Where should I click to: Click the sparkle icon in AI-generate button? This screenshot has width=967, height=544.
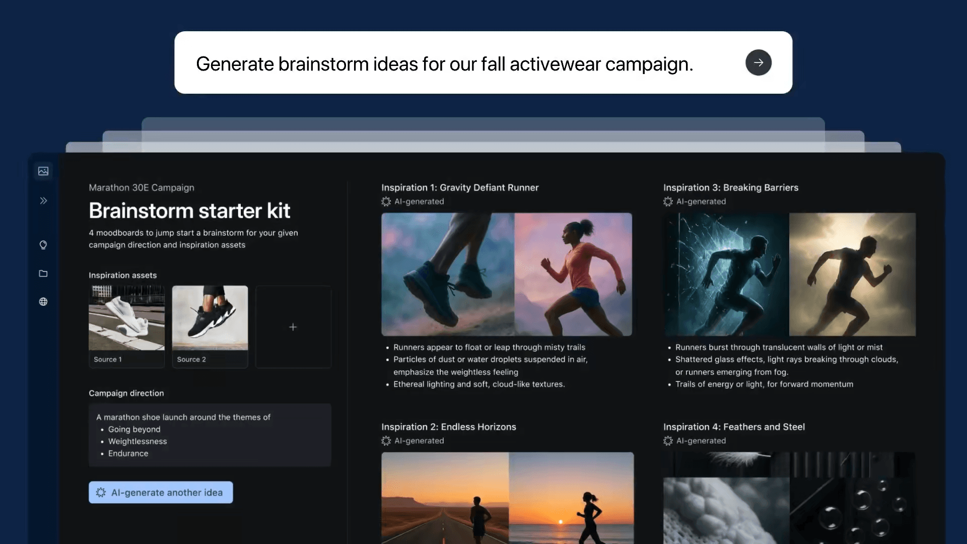pyautogui.click(x=101, y=492)
